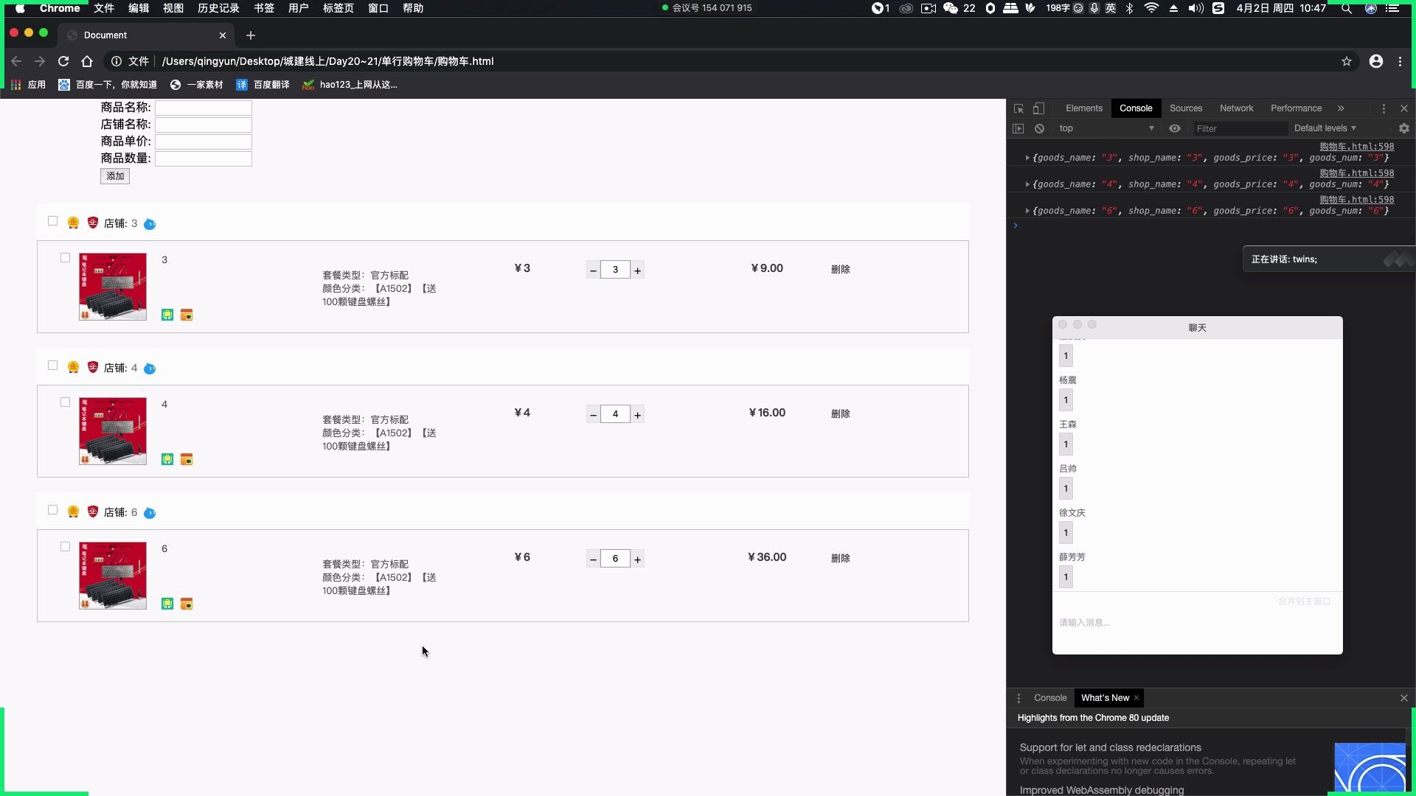
Task: Click the blue chat icon beside 店铺: 6
Action: pos(150,513)
